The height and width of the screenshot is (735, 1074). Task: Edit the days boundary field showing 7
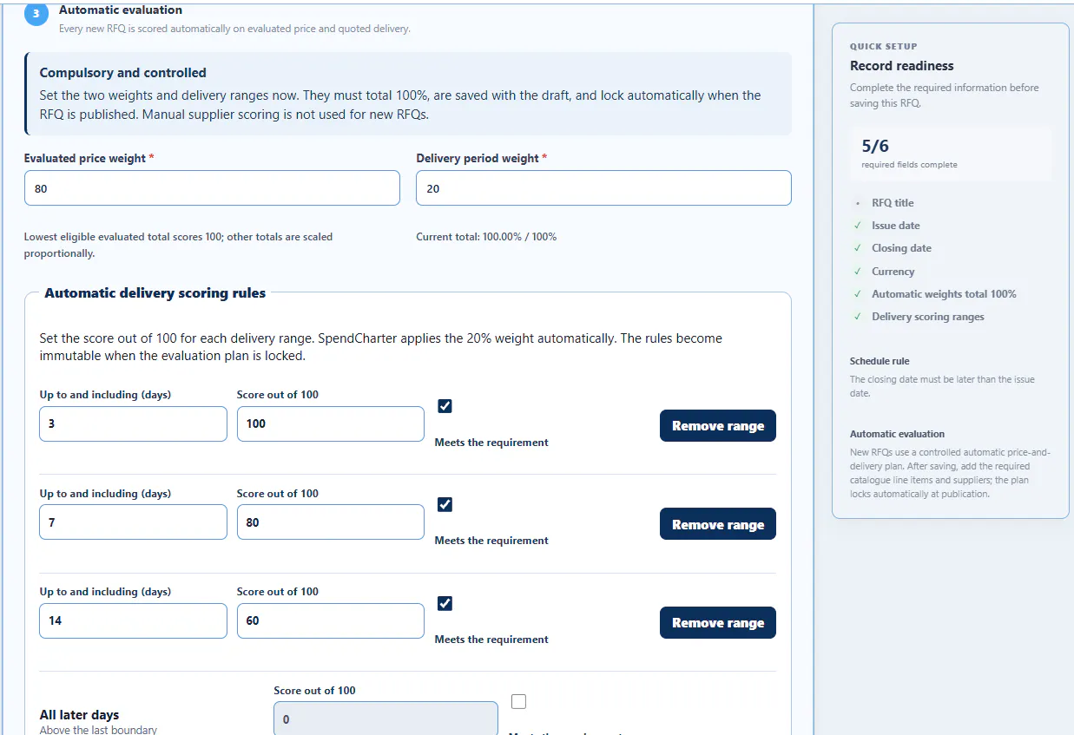pos(133,522)
